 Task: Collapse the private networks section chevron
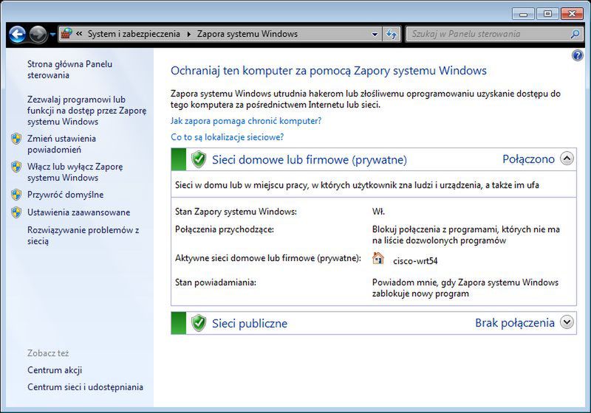(567, 159)
